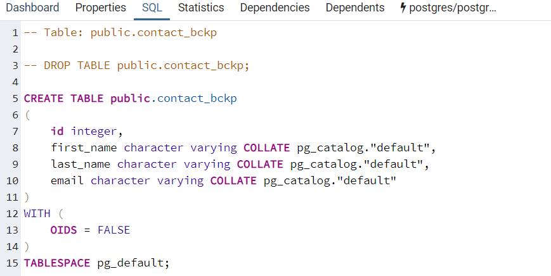Click the id integer column line
The image size is (551, 276).
pyautogui.click(x=84, y=131)
